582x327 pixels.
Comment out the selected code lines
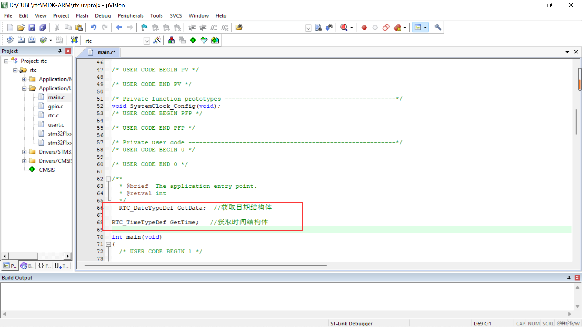[214, 28]
